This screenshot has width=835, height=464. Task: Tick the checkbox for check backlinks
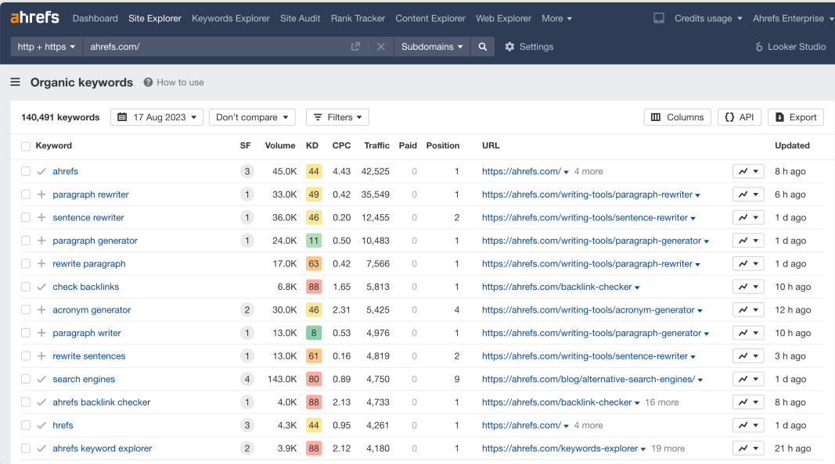26,287
